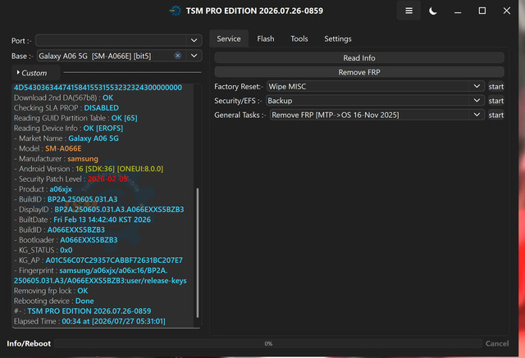Click the Bootloader A066EXXS5BZB3 value
The height and width of the screenshot is (358, 525).
pos(89,240)
